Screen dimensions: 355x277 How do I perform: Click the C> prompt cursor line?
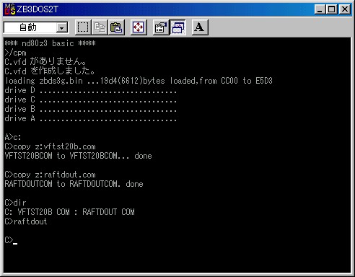pyautogui.click(x=11, y=240)
